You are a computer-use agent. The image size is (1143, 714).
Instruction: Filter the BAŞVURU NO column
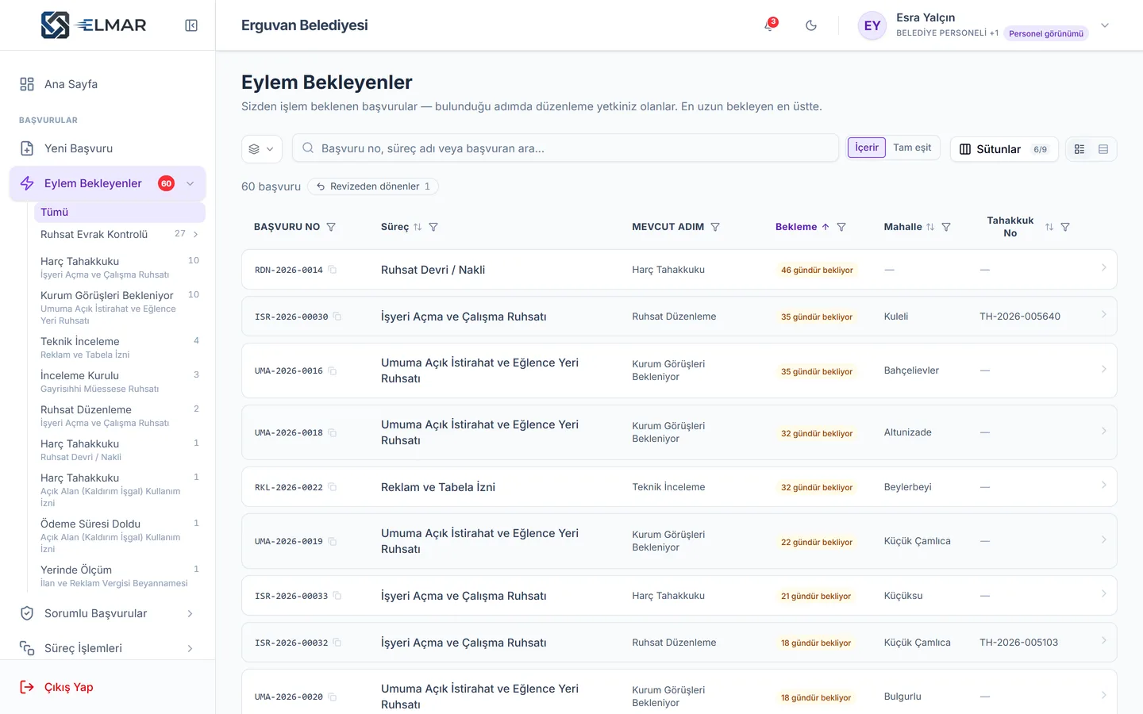tap(331, 227)
